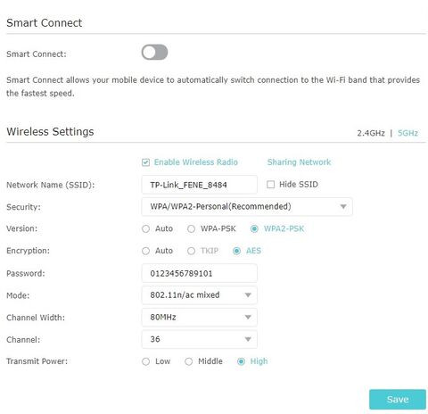Switch to the 5GHz band tab

tap(407, 133)
